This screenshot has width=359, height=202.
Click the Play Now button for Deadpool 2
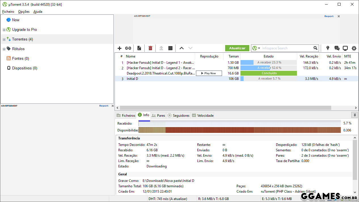[209, 73]
